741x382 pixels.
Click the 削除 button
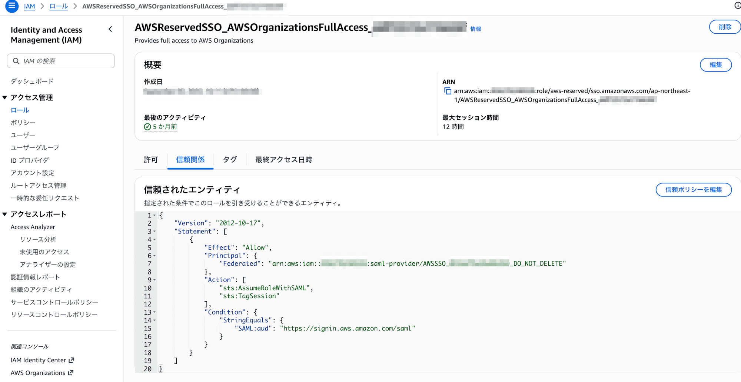(x=724, y=27)
